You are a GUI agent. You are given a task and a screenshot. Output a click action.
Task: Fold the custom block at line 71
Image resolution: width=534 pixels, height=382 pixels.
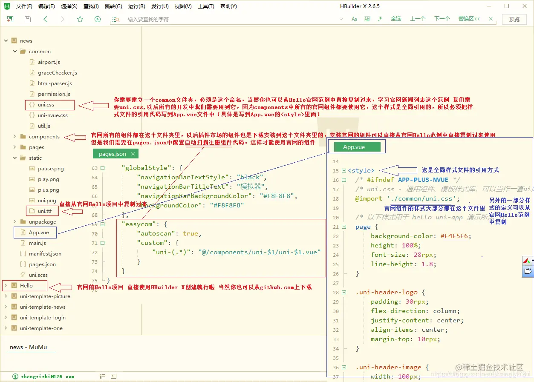click(103, 243)
